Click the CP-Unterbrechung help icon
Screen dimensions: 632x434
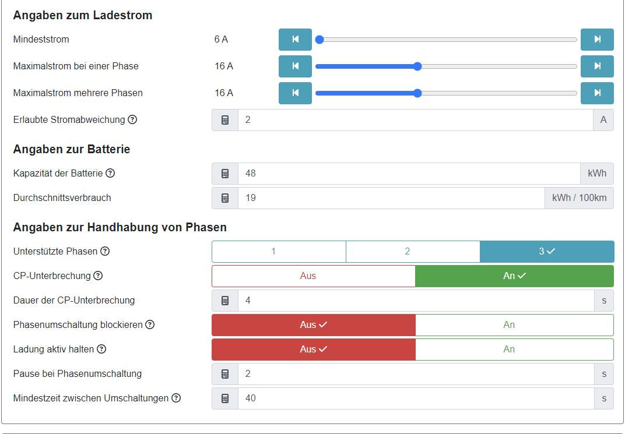click(x=98, y=276)
